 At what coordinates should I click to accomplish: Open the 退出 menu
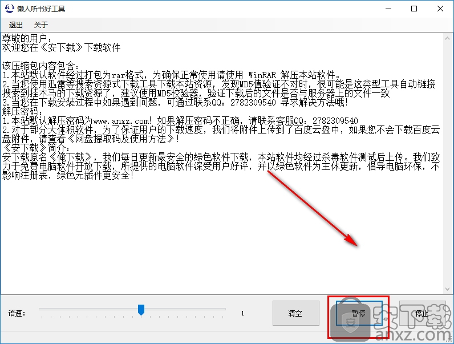(x=15, y=25)
